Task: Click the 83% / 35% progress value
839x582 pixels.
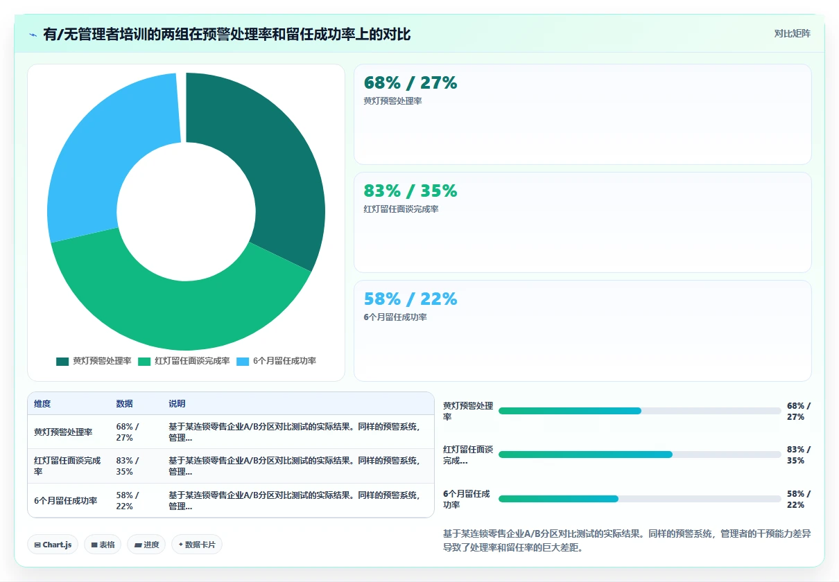Action: (799, 455)
